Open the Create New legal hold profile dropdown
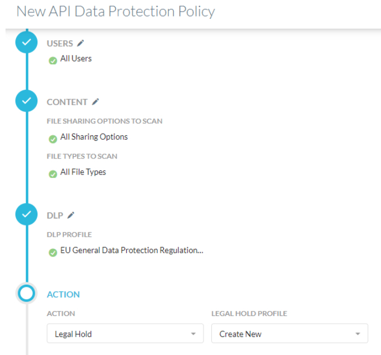The width and height of the screenshot is (381, 355). (289, 334)
